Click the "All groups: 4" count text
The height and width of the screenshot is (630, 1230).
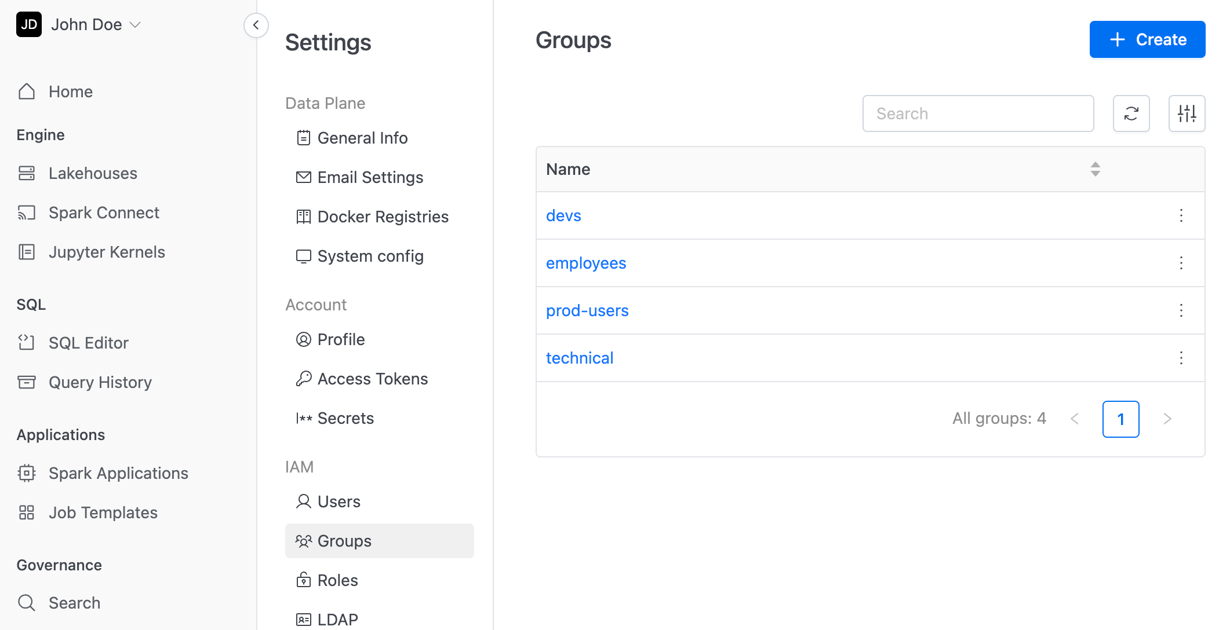click(999, 418)
